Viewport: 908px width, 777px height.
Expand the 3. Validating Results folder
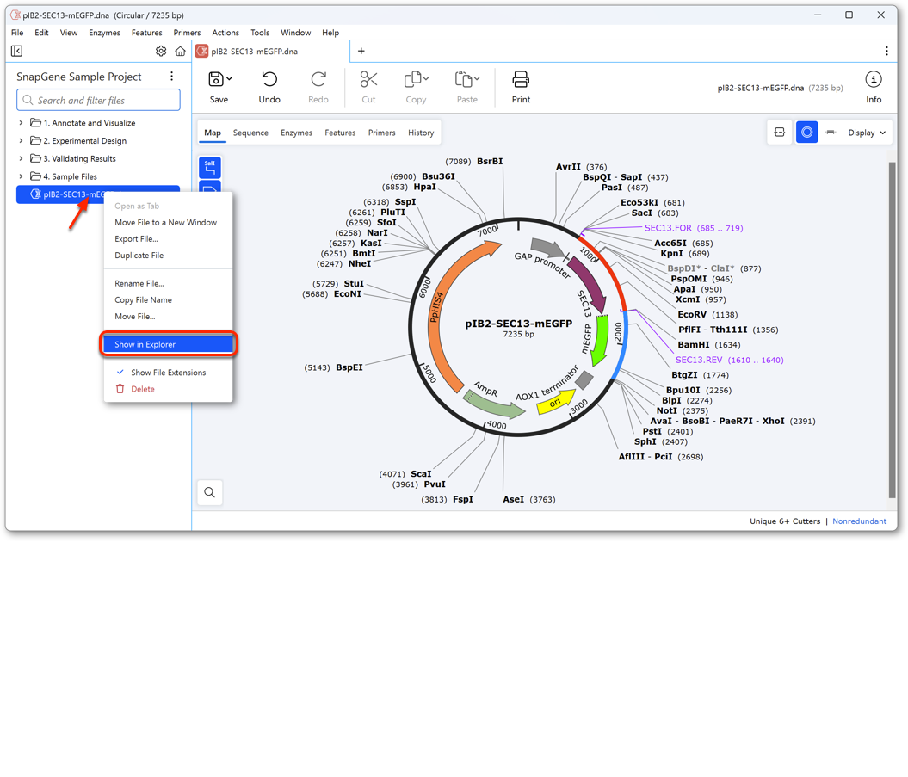[x=21, y=158]
